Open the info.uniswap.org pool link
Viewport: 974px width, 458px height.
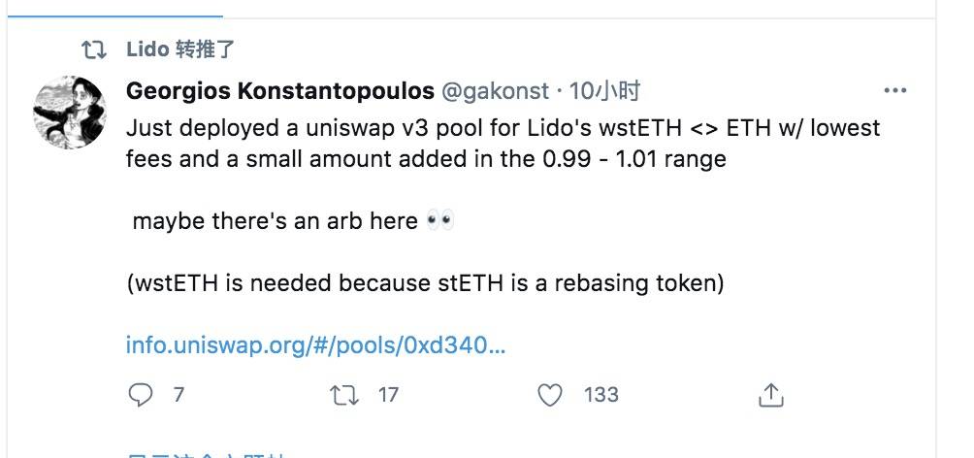click(x=315, y=344)
